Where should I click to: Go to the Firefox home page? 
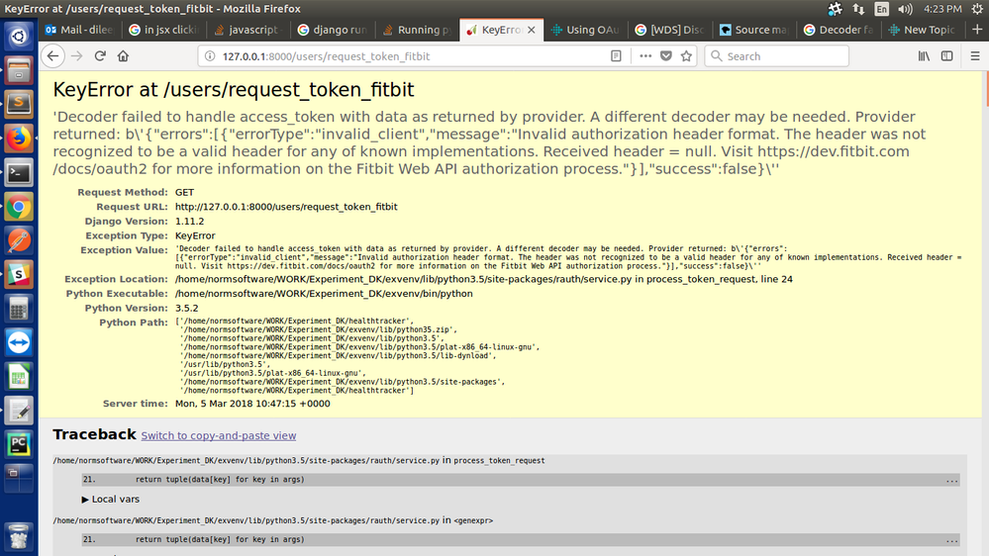coord(123,56)
